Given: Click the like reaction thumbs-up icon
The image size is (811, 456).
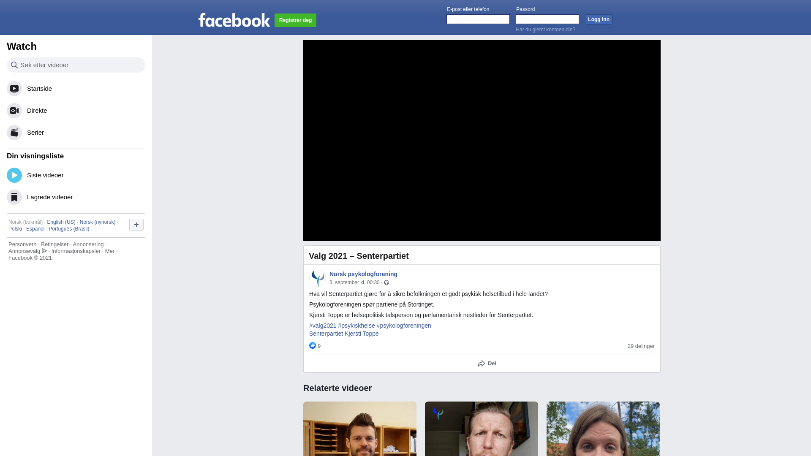Looking at the screenshot, I should pos(313,345).
